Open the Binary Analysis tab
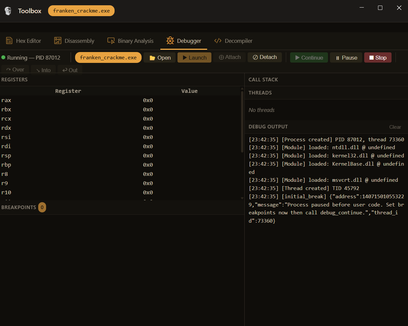This screenshot has height=326, width=408. pyautogui.click(x=130, y=41)
